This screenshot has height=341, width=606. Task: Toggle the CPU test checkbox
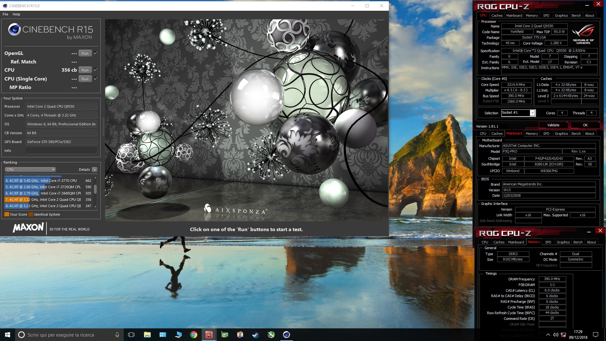[96, 70]
